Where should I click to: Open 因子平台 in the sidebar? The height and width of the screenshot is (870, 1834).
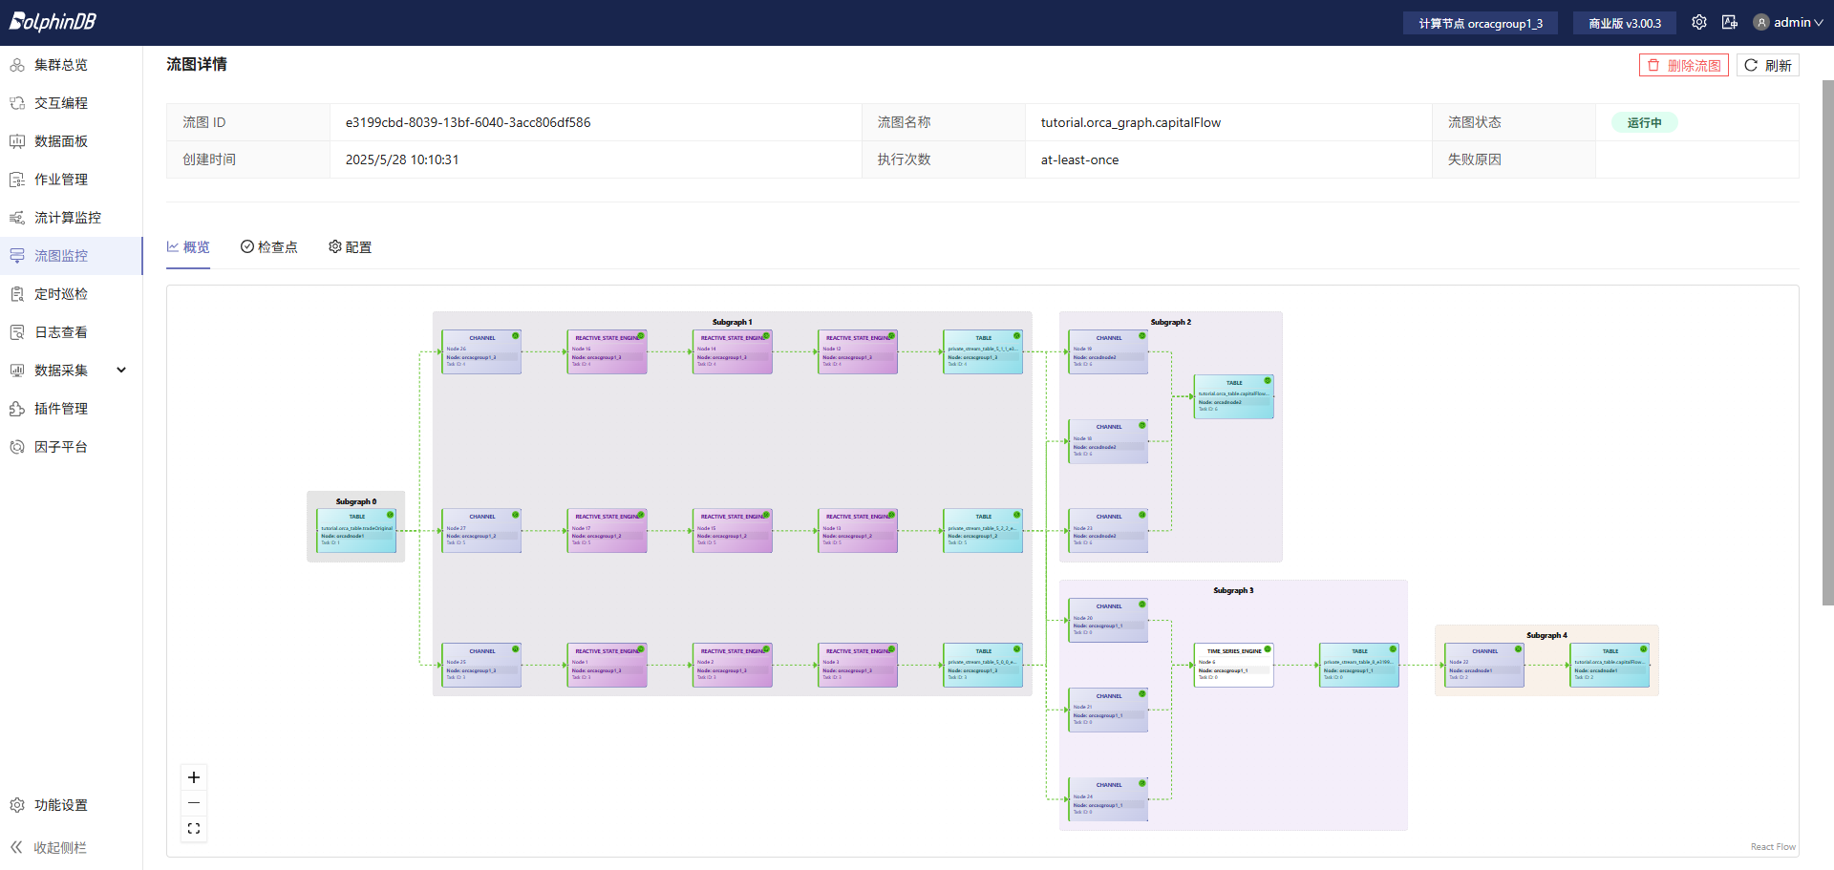61,447
